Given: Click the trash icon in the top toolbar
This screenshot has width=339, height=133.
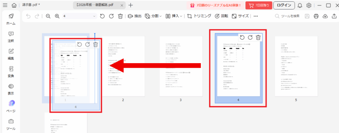Looking at the screenshot, I should tap(121, 16).
